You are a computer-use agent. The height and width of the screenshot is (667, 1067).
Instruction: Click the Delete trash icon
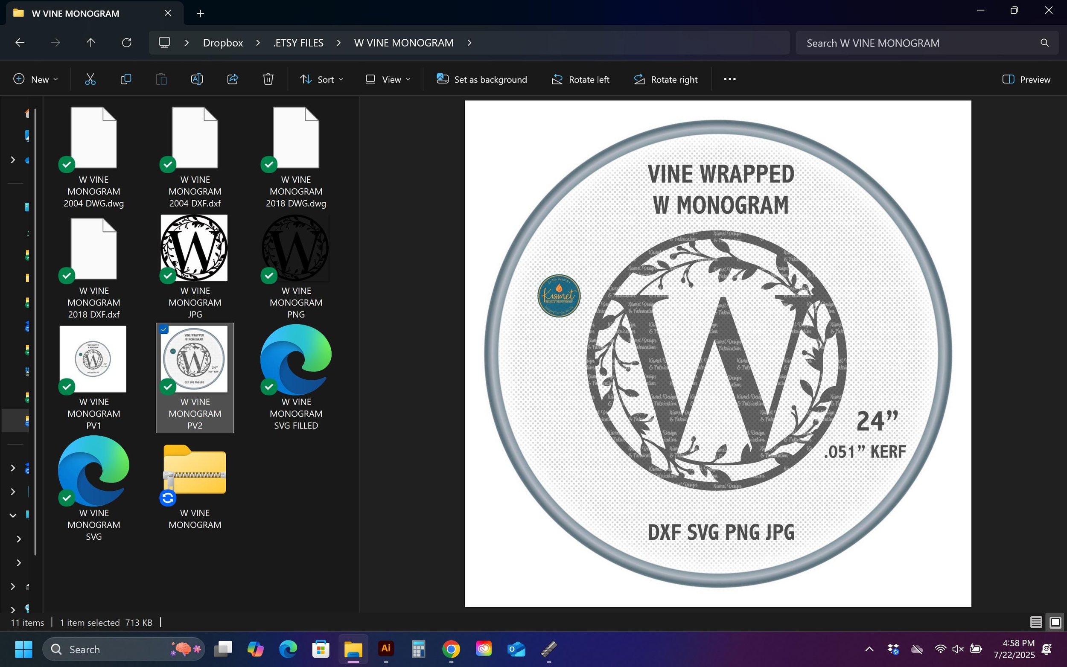coord(268,79)
